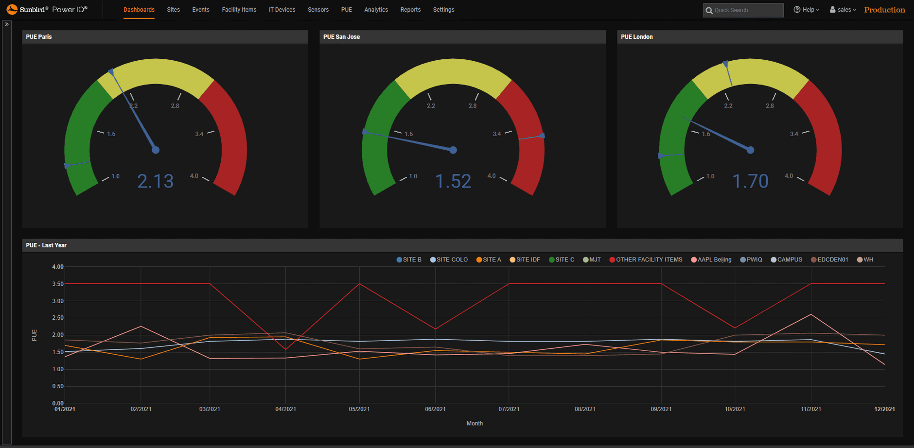This screenshot has width=914, height=448.
Task: Click the magnifier icon in Quick Search
Action: click(709, 10)
